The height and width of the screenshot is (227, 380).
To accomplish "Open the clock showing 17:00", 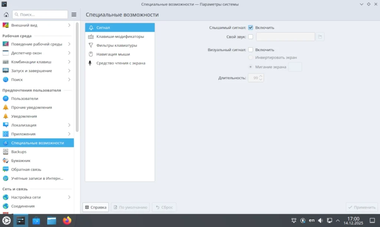I will click(x=353, y=220).
